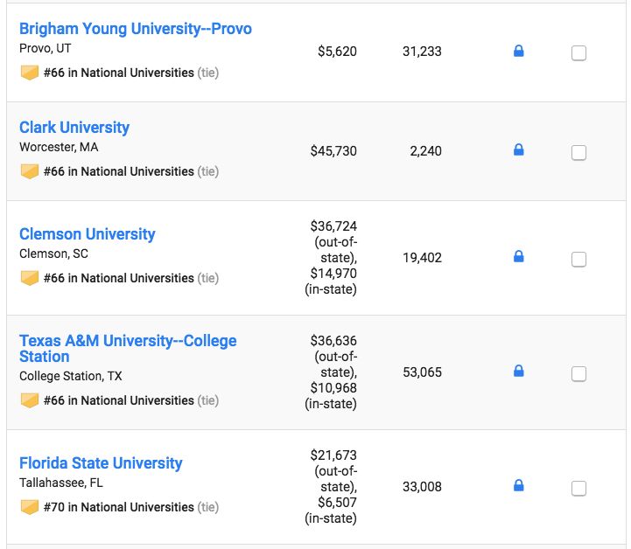Check the compare box for Brigham Young University

click(x=578, y=53)
